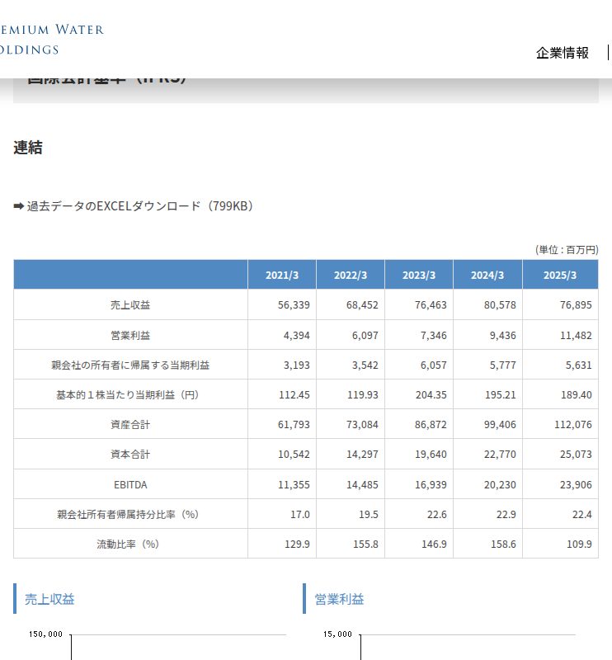Click the 9,436 operating profit cell

[487, 335]
